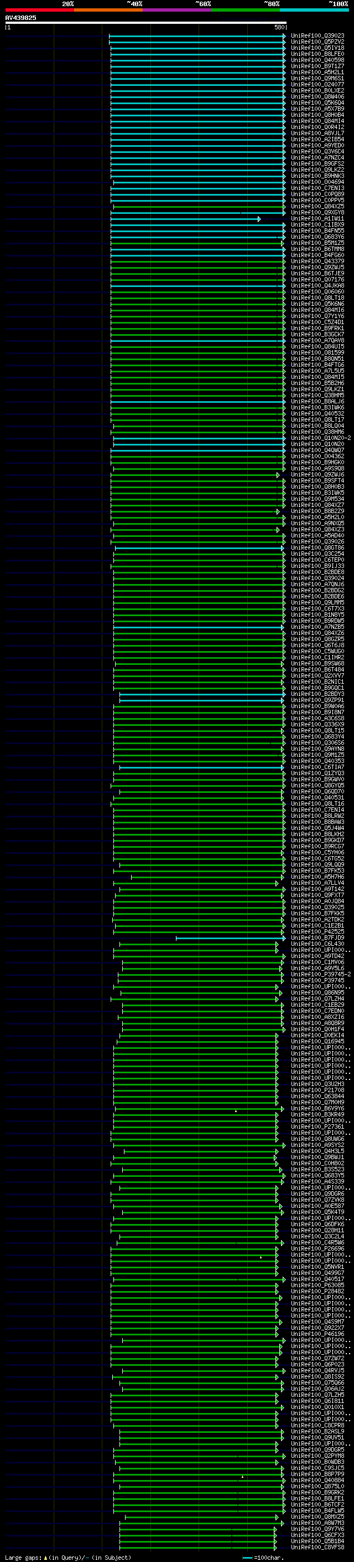This screenshot has height=1562, width=354.
Task: Open hit UniRef100_Q5PZV2
Action: tap(317, 42)
